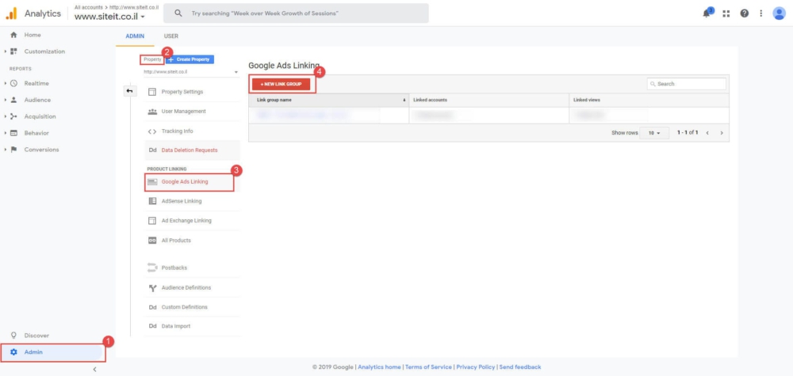Open the Privacy Policy link
This screenshot has width=793, height=376.
pos(475,367)
